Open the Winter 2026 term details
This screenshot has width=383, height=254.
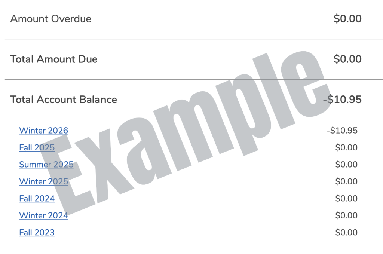(x=43, y=131)
